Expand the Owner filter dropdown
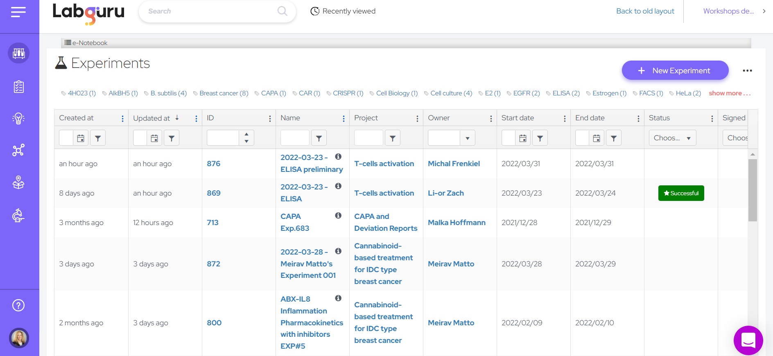 467,138
